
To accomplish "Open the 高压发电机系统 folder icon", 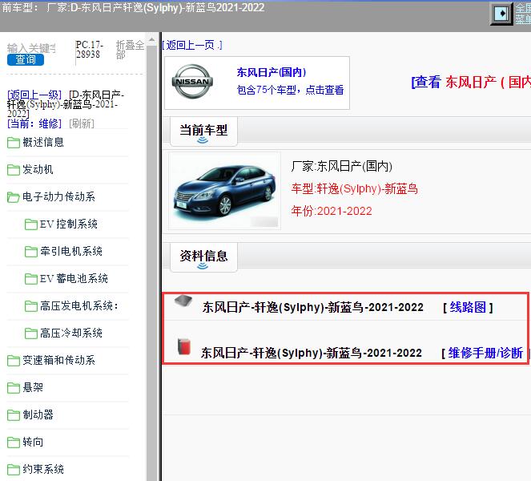I will point(30,306).
